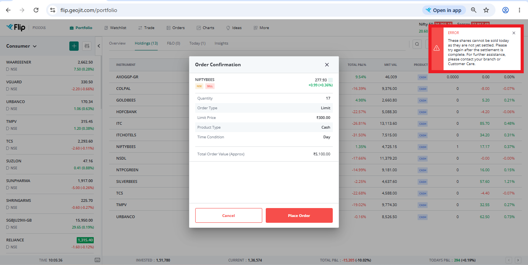Viewport: 528px width, 265px height.
Task: Select the Holdings (13) tab
Action: click(x=146, y=43)
